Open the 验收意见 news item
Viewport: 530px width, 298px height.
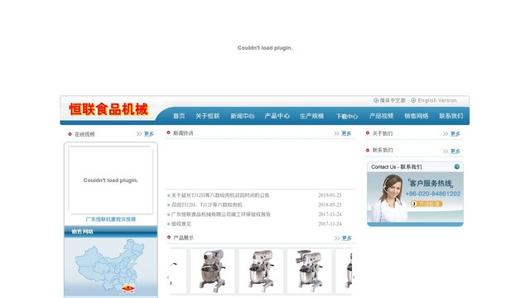(181, 223)
